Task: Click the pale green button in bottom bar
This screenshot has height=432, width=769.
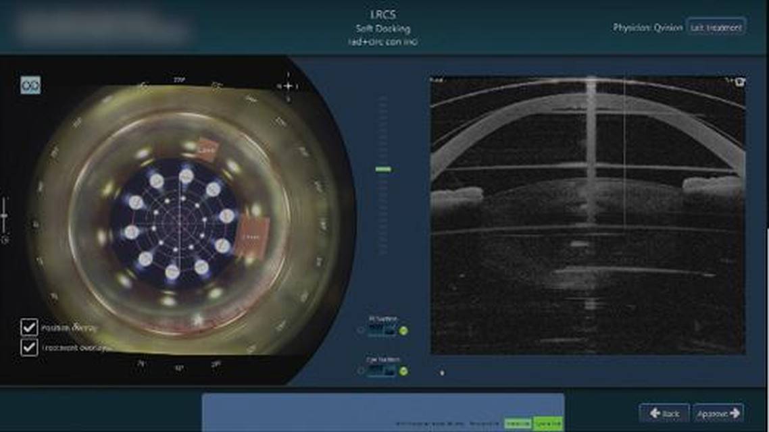Action: 518,423
